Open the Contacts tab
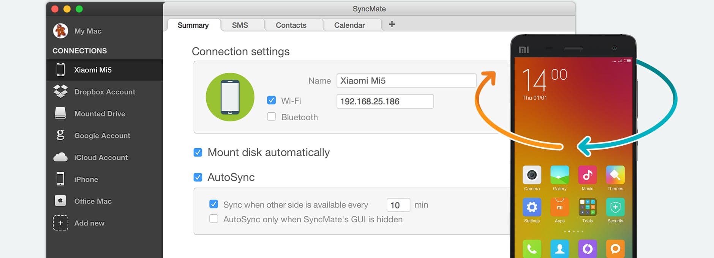The image size is (714, 258). click(291, 25)
